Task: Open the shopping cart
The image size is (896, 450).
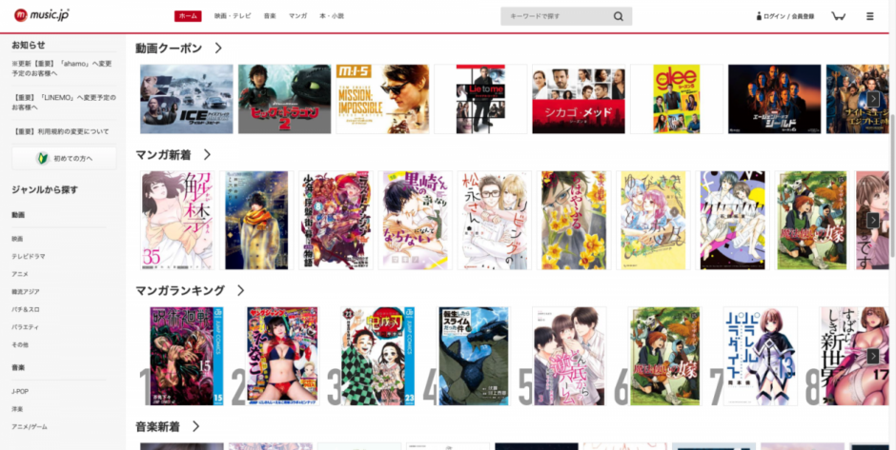Action: [838, 16]
